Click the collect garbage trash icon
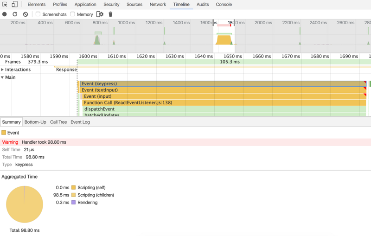This screenshot has height=236, width=371. [x=110, y=14]
